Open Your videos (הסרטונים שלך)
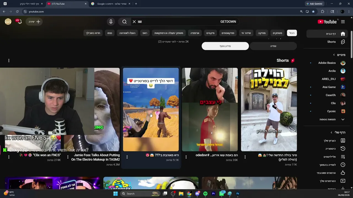353x198 pixels. (327, 181)
